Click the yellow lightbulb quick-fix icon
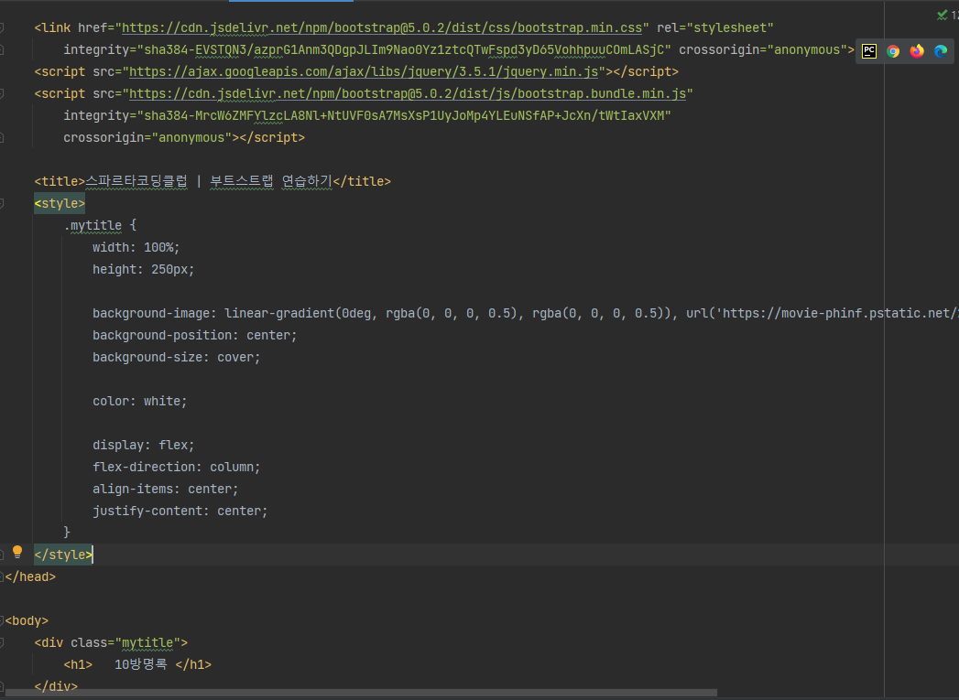This screenshot has width=959, height=700. coord(17,552)
